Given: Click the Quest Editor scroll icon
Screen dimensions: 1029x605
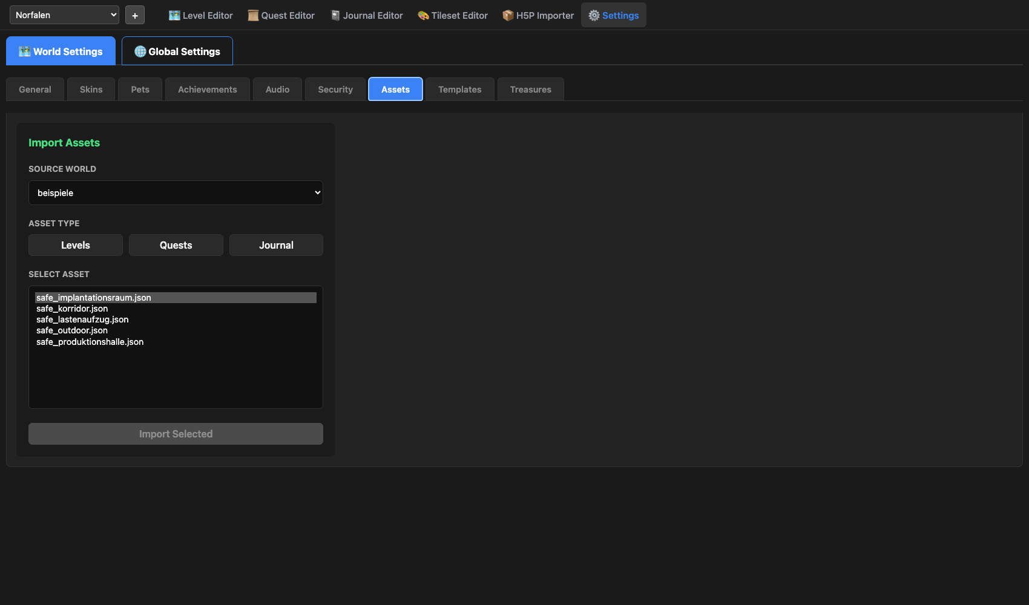Looking at the screenshot, I should [x=253, y=16].
